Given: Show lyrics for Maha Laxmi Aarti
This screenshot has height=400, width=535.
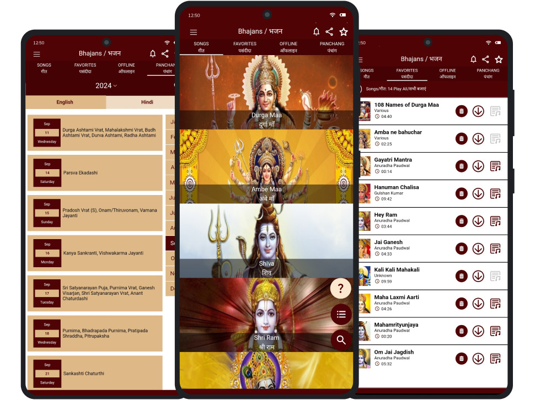Looking at the screenshot, I should click(x=495, y=304).
